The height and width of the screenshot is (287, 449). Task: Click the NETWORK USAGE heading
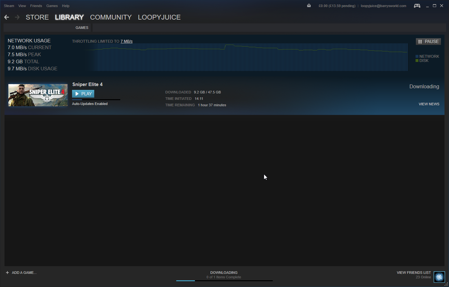(x=29, y=41)
